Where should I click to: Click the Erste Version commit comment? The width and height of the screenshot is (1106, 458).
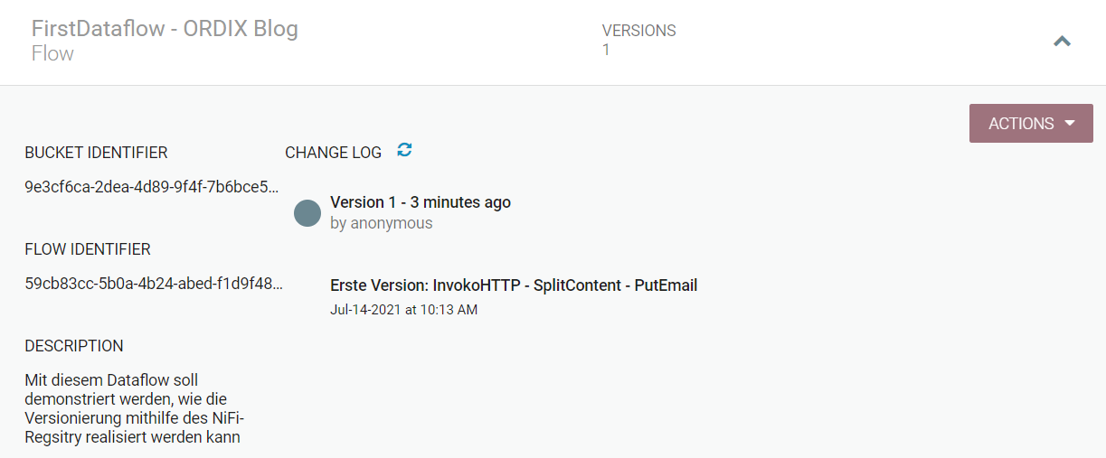pyautogui.click(x=514, y=285)
